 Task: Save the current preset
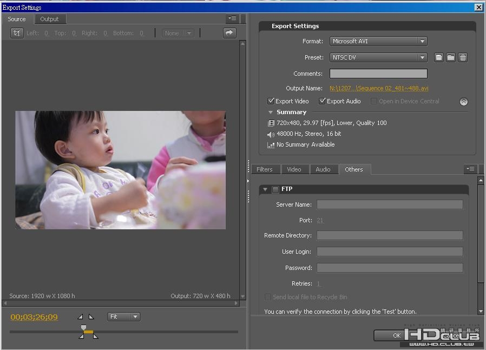pos(438,57)
